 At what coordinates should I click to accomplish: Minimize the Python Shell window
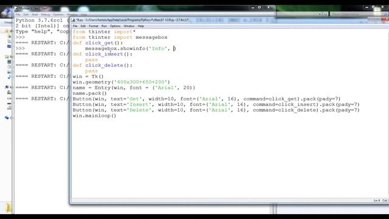click(x=253, y=8)
